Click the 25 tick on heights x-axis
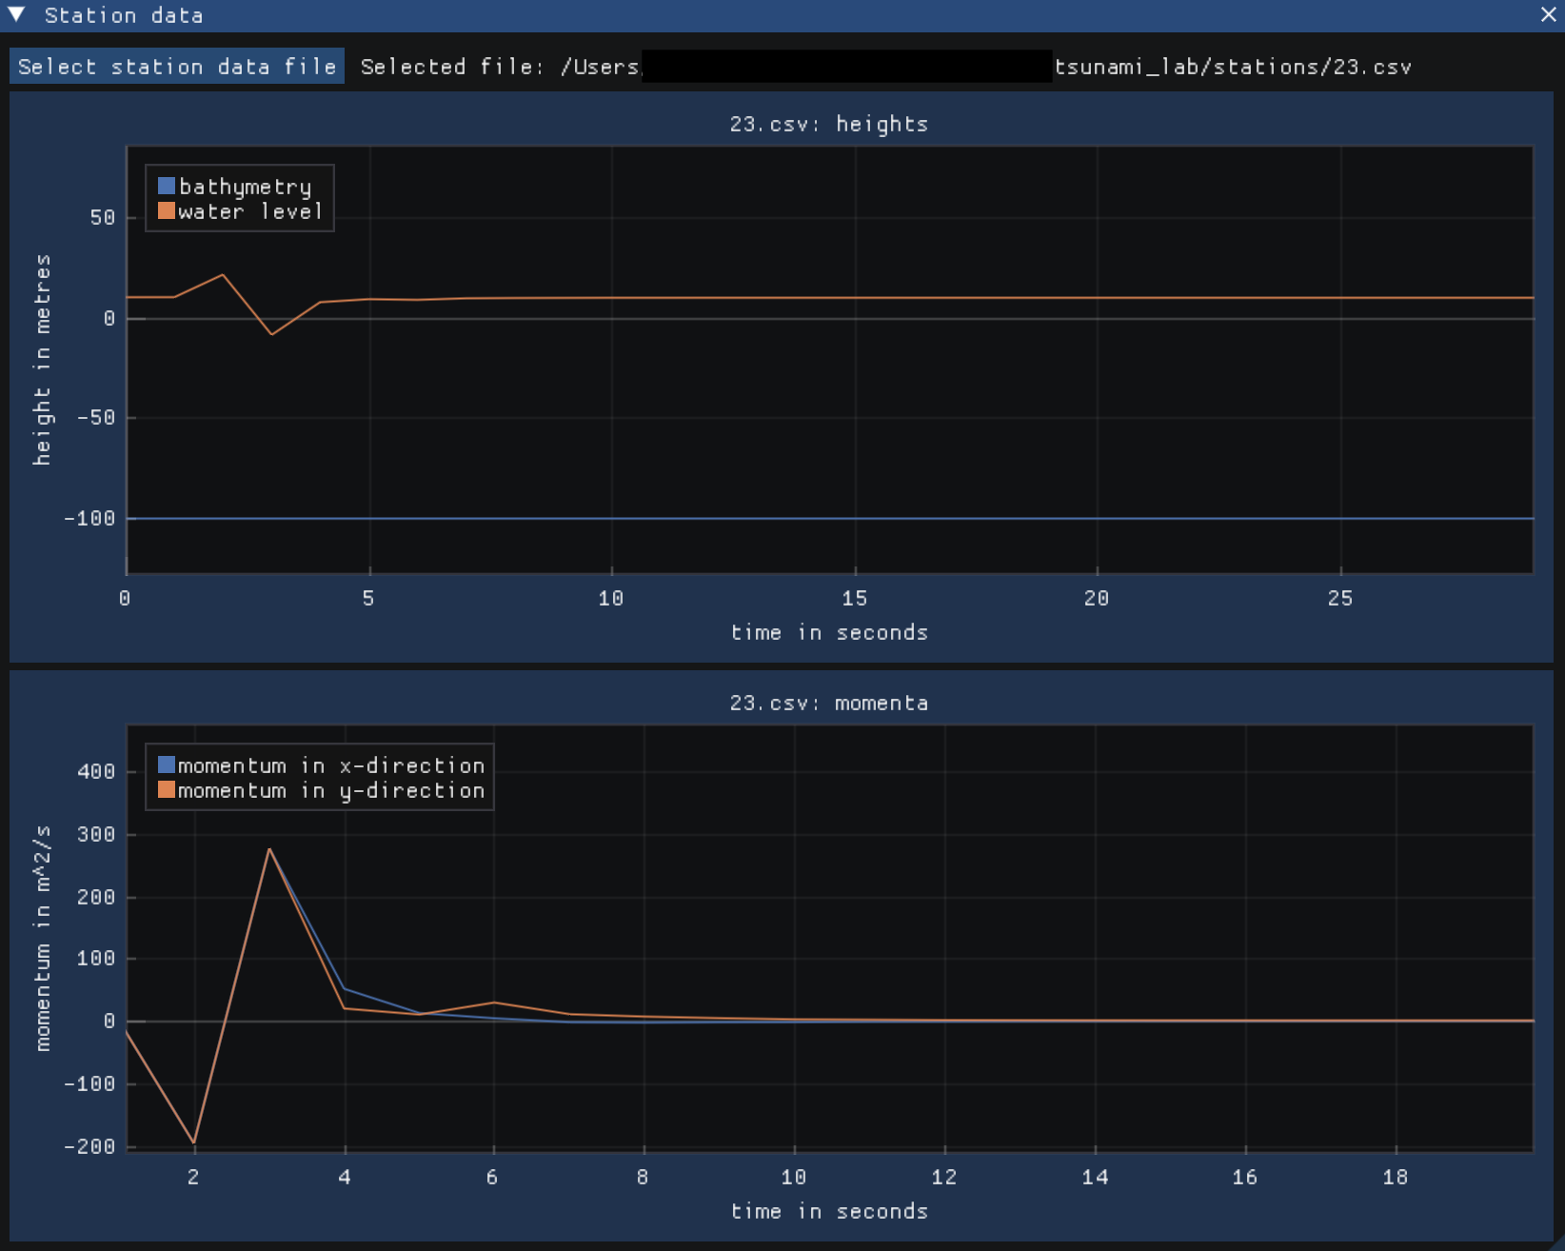 tap(1340, 599)
